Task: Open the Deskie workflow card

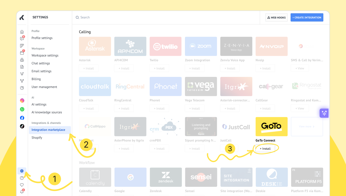Action: tap(271, 177)
